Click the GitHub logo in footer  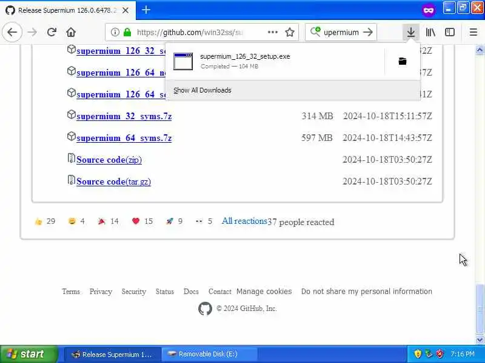point(205,309)
